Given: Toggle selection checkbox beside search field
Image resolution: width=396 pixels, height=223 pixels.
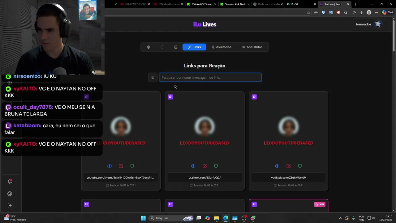Looking at the screenshot, I should 153,77.
